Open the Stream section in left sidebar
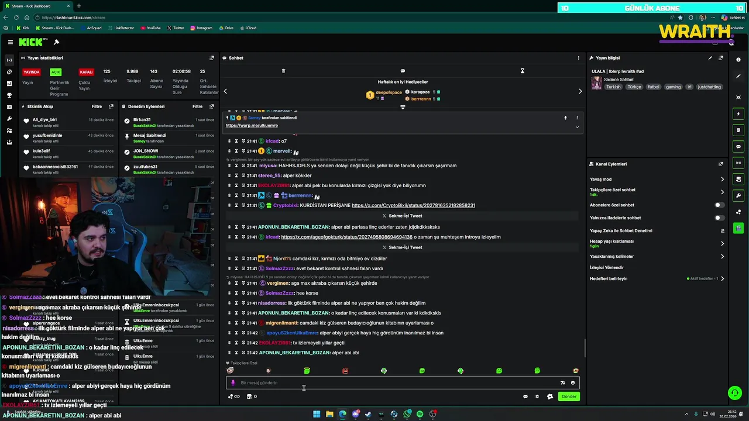The height and width of the screenshot is (421, 749). click(x=9, y=60)
